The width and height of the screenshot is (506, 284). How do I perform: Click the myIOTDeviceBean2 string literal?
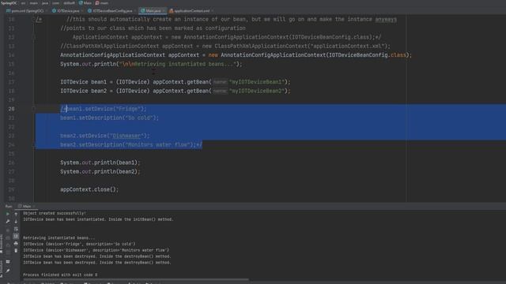click(x=257, y=91)
